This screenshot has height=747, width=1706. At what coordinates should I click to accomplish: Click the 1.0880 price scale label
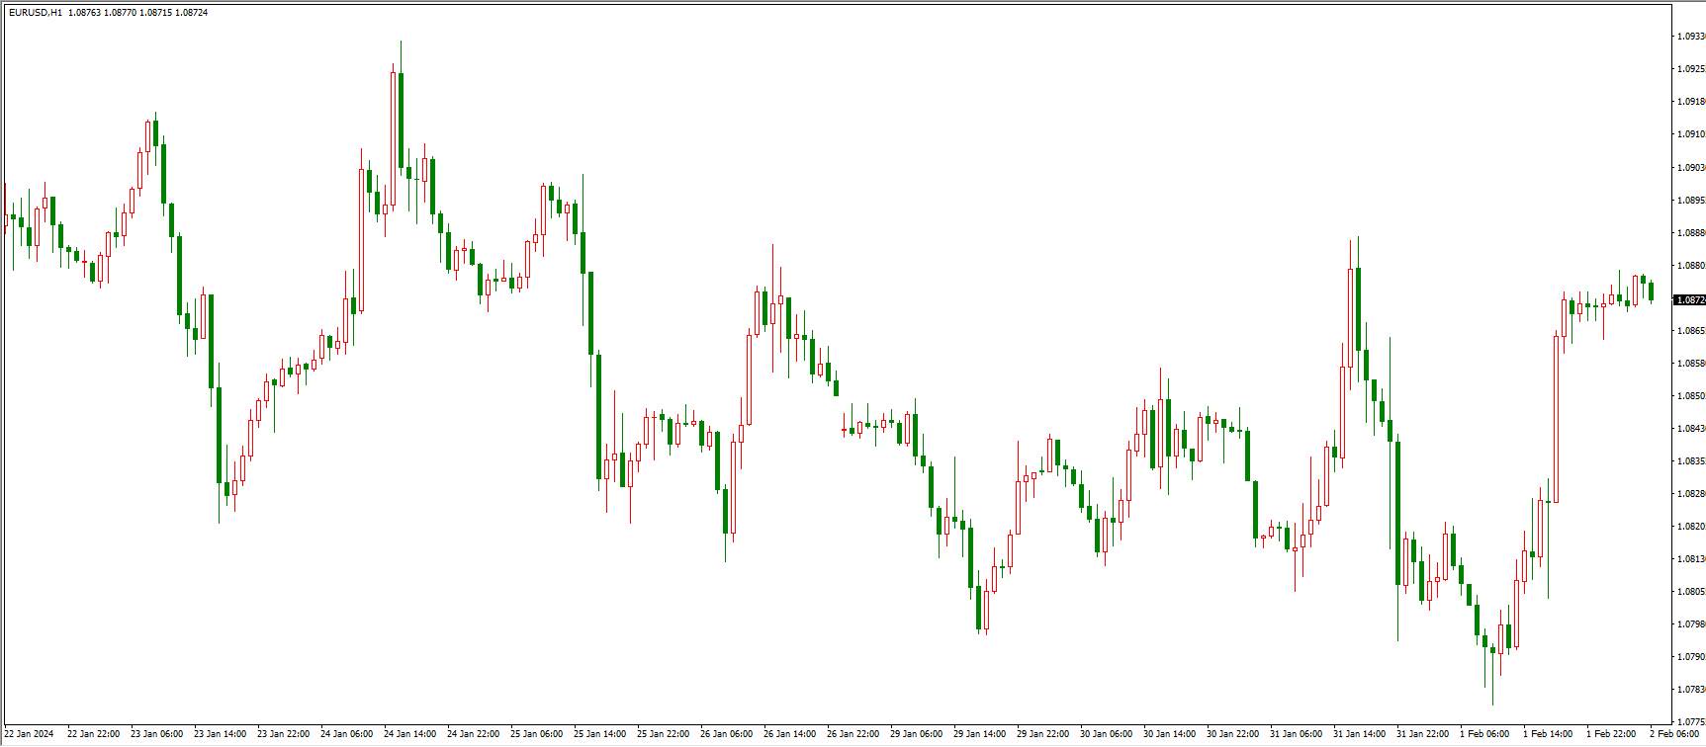tap(1691, 265)
